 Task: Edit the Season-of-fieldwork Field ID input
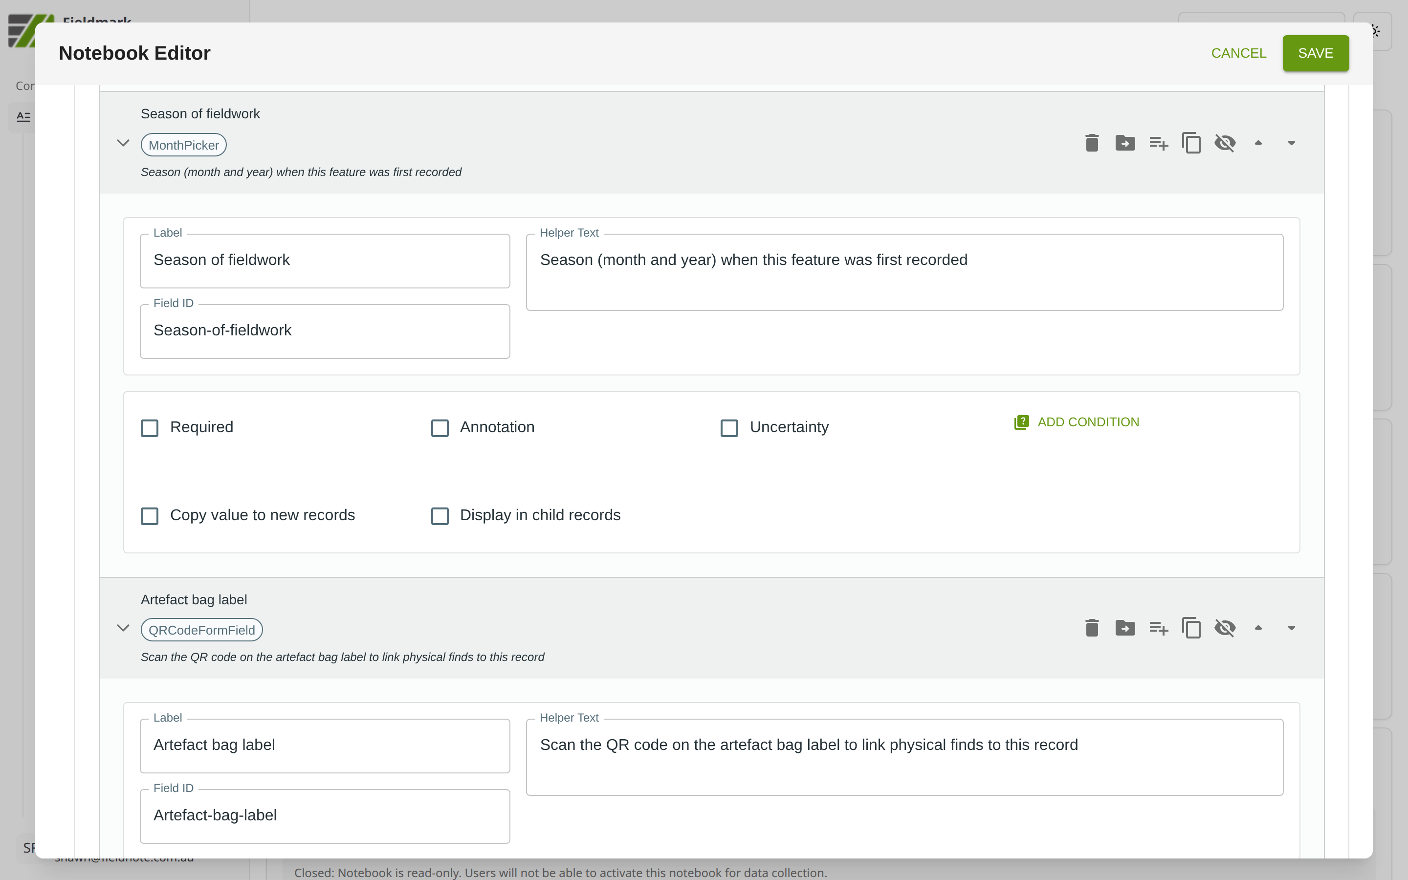(x=325, y=330)
